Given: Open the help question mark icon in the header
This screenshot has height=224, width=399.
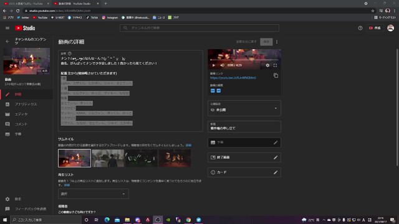Looking at the screenshot, I should [360, 28].
